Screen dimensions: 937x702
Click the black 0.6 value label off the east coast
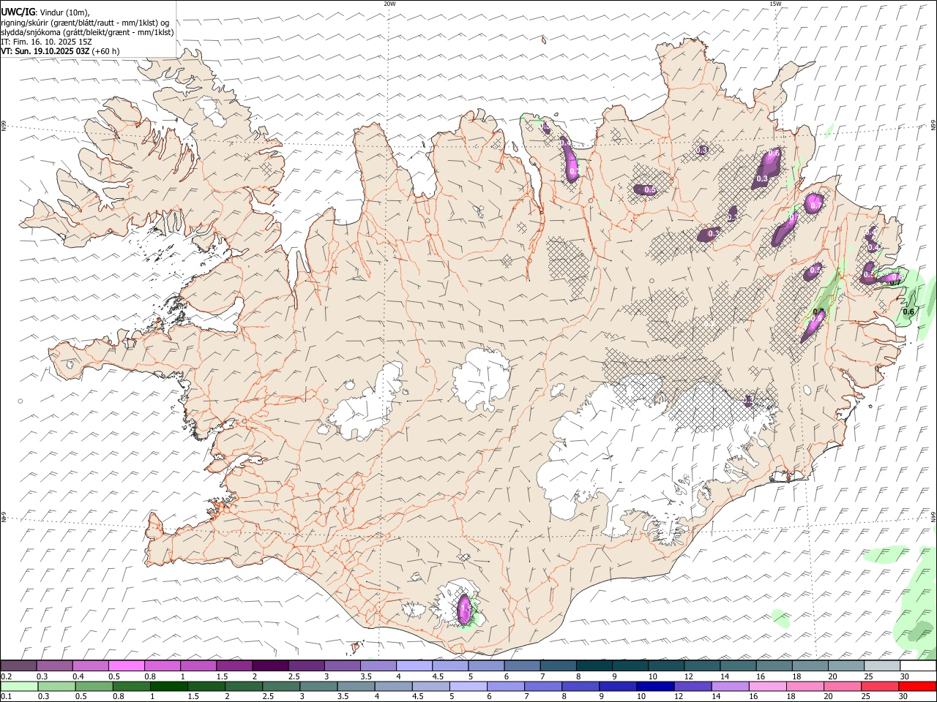(908, 312)
